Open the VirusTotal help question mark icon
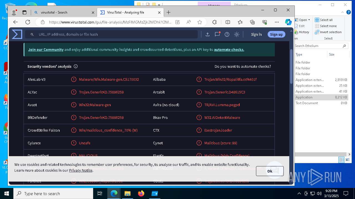 (227, 34)
